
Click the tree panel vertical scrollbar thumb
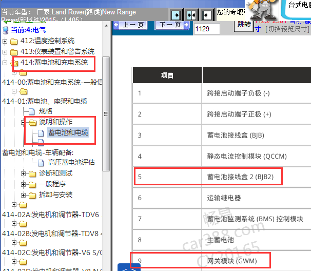coord(106,114)
